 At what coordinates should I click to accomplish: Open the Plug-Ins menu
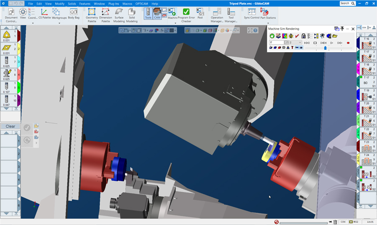[x=113, y=3]
